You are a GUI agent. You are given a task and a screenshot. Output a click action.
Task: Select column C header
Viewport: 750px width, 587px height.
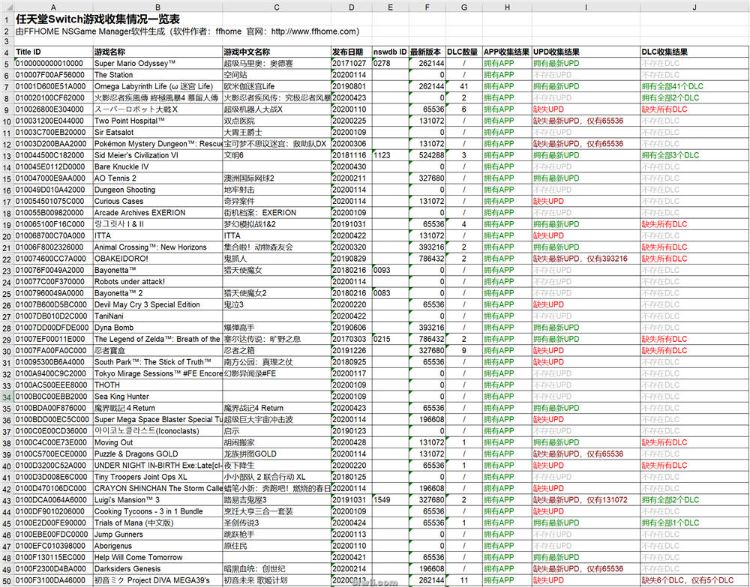click(x=277, y=7)
